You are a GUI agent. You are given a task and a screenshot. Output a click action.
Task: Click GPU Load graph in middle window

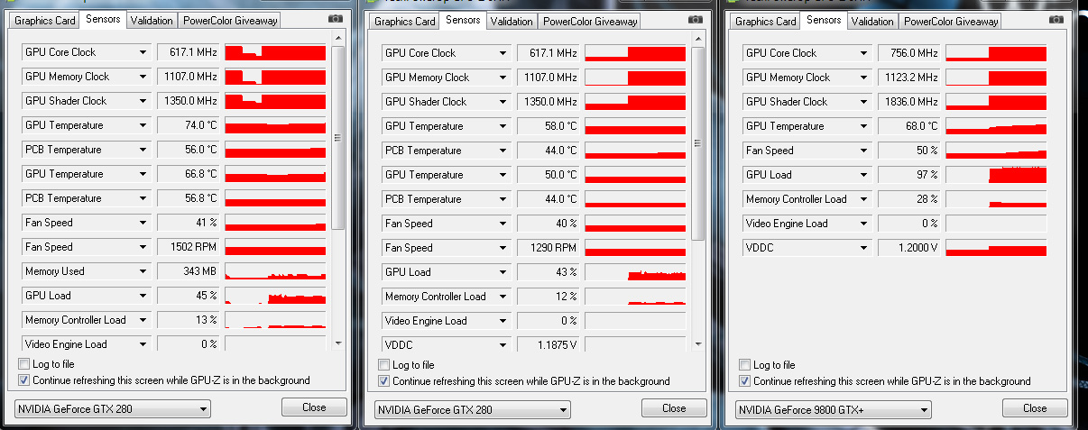[635, 272]
